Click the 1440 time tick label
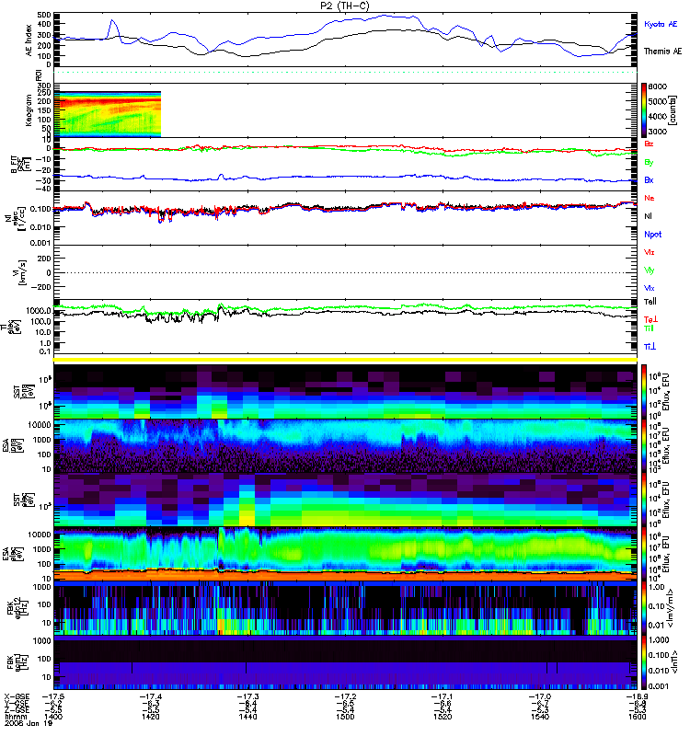The width and height of the screenshot is (690, 736). point(247,717)
